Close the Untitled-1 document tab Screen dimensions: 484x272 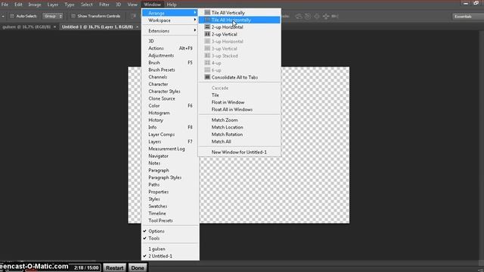coord(138,27)
